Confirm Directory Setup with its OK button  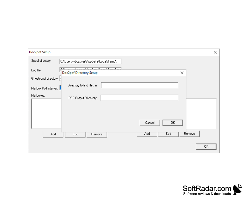(173, 123)
